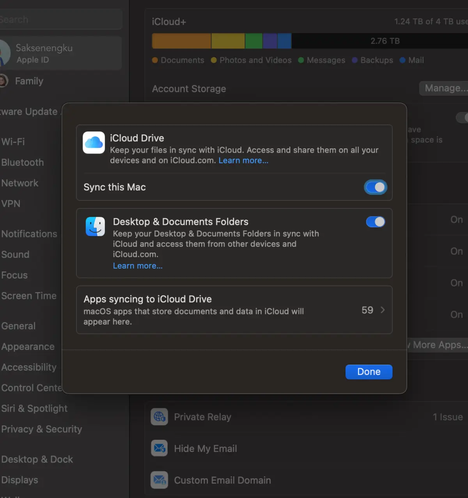Screen dimensions: 468x498
Task: Open Wi-Fi settings in sidebar
Action: (x=13, y=141)
